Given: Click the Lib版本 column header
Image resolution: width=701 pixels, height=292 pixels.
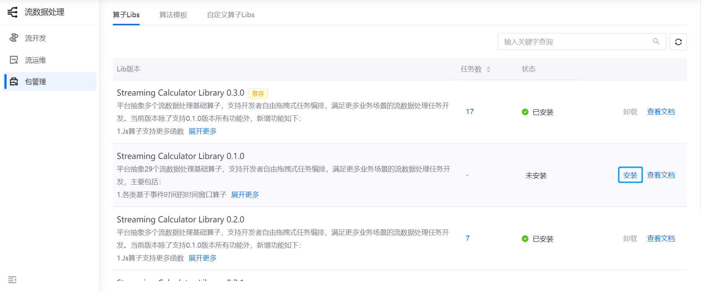Looking at the screenshot, I should tap(129, 69).
